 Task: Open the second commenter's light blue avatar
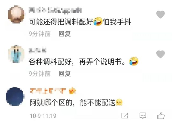(x=16, y=54)
